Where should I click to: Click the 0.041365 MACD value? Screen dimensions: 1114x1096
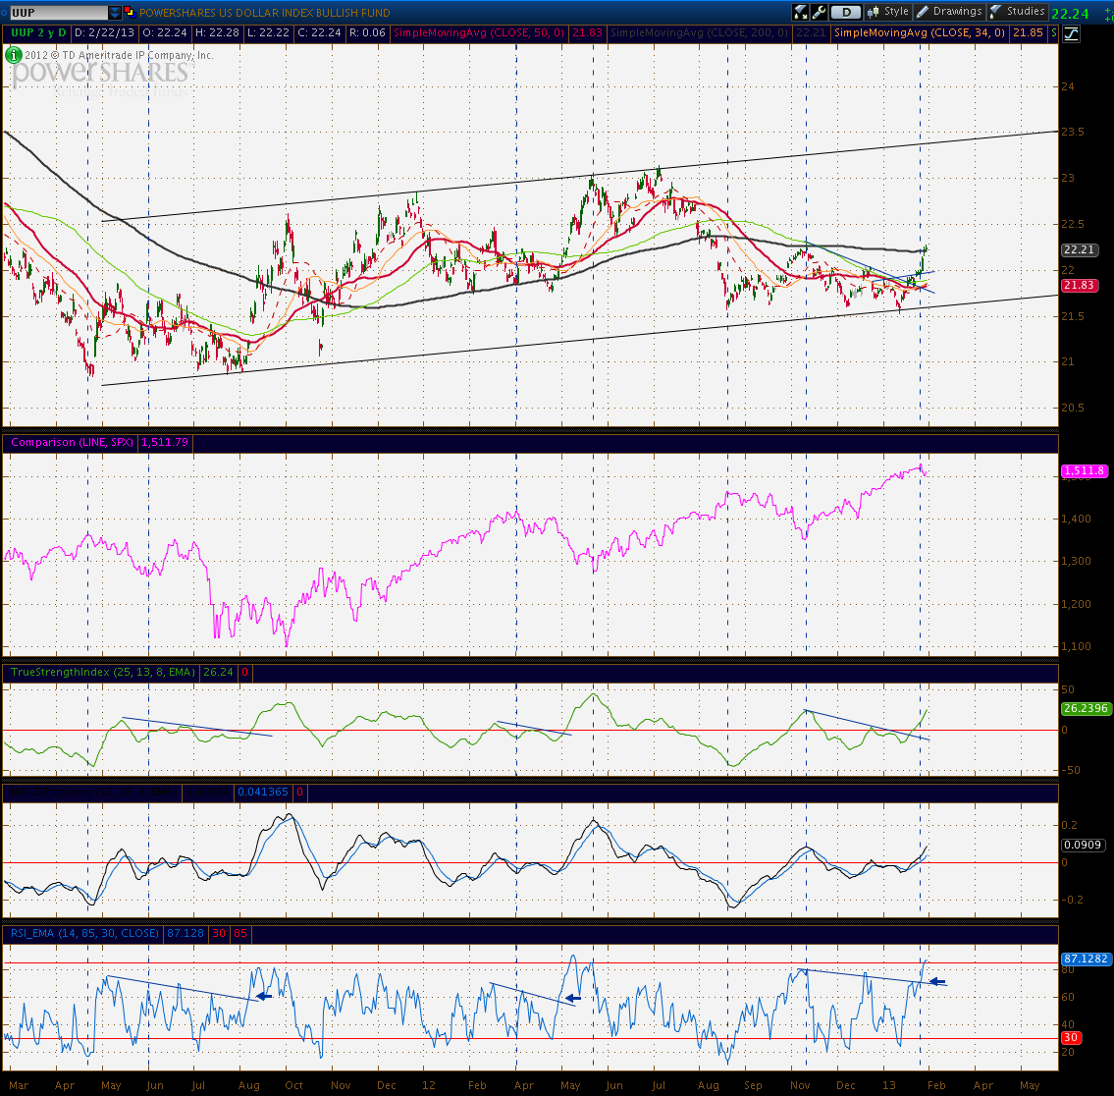(x=263, y=792)
